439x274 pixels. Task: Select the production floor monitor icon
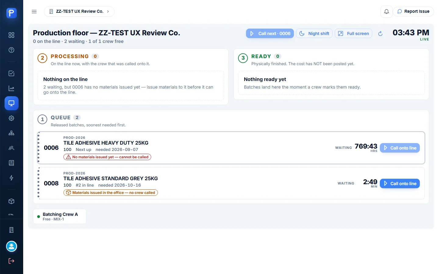click(x=11, y=103)
